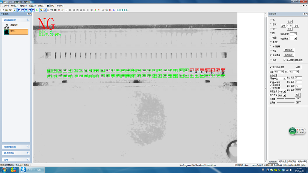Open the 系统(S) menu
308x173 pixels.
(x=41, y=6)
